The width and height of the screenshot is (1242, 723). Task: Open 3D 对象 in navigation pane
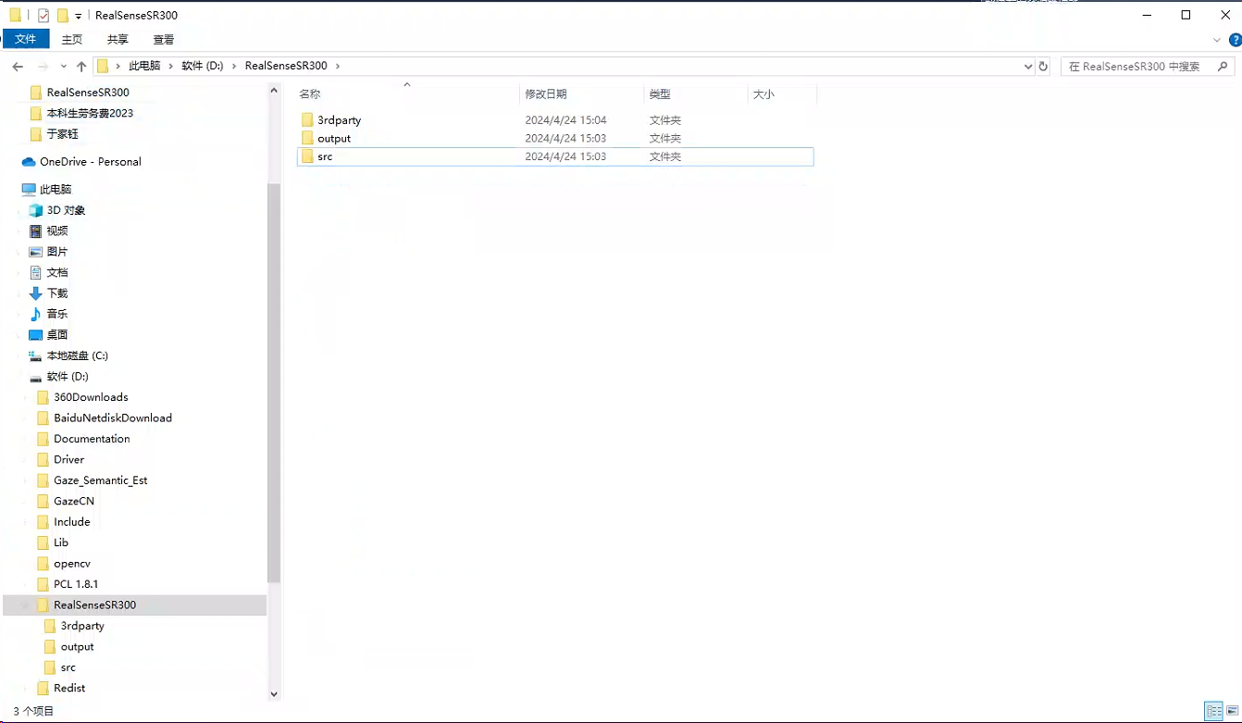(x=66, y=210)
